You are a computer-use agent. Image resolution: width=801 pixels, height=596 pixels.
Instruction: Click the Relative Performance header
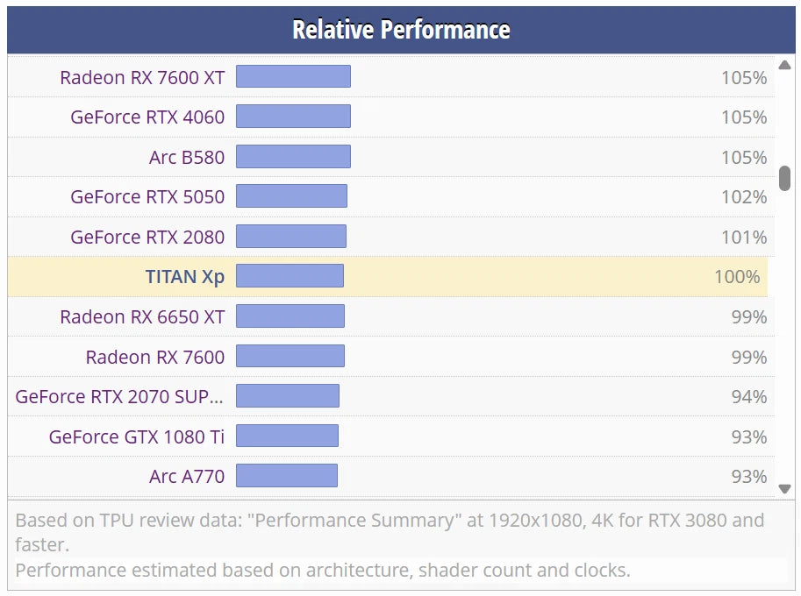click(x=401, y=30)
